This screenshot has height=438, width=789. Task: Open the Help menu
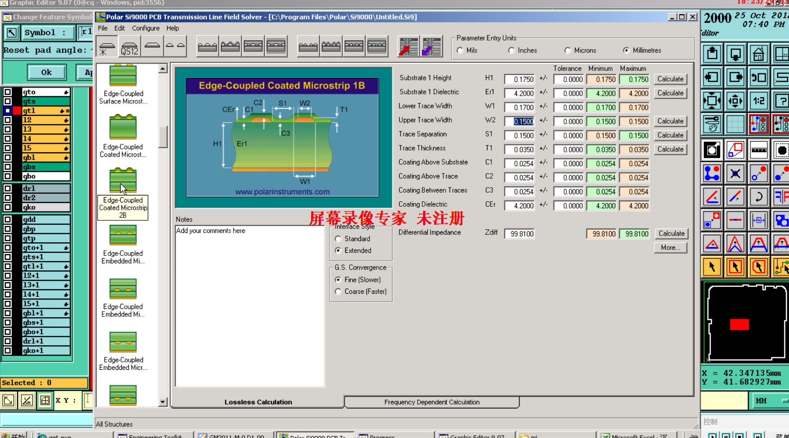(173, 28)
